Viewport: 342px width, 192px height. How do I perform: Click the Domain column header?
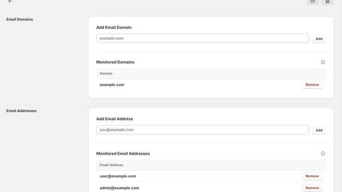pos(106,73)
